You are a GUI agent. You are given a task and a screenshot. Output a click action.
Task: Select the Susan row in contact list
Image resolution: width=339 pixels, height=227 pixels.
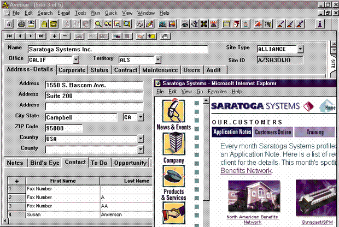[80, 214]
